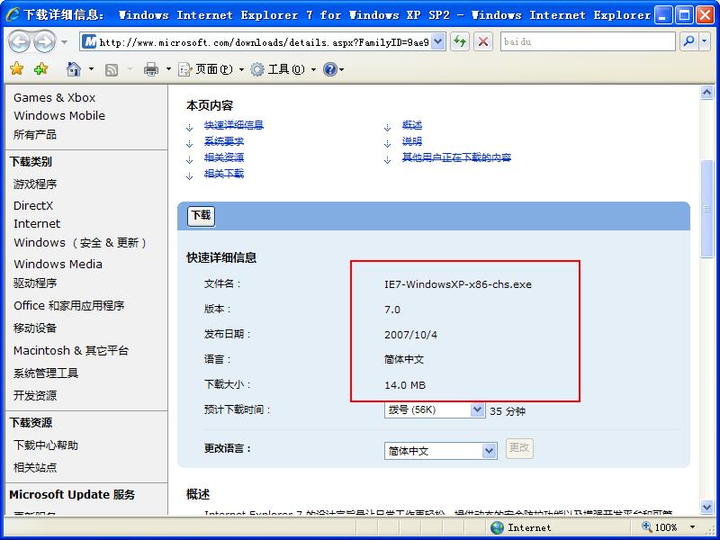This screenshot has height=540, width=720.
Task: Select 移动设备 category link
Action: pyautogui.click(x=35, y=328)
